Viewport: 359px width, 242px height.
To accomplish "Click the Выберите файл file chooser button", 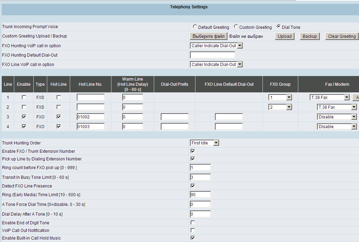I will click(209, 36).
